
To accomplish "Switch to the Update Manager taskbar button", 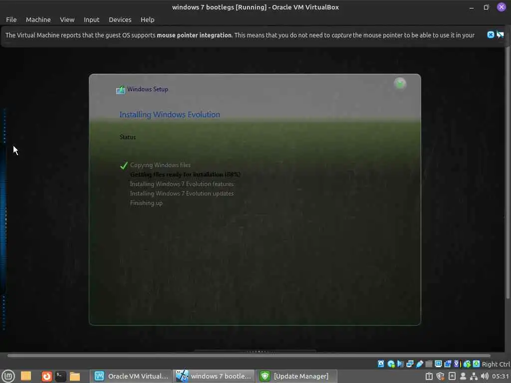I will pos(296,376).
